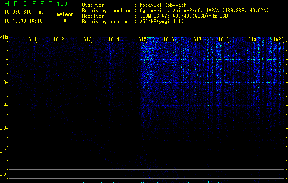Viewport: 288px width, 183px height.
Task: Click the 1.0 kHz axis label
Action: coord(4,82)
